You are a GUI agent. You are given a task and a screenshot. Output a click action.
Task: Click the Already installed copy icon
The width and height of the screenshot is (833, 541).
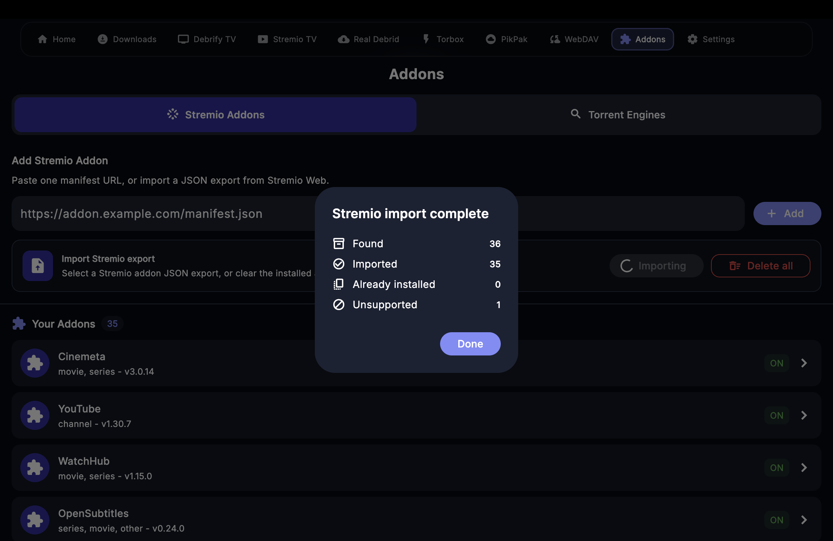339,284
